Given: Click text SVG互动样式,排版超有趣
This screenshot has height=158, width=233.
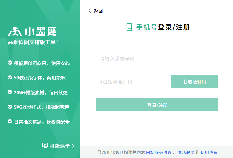Looking at the screenshot, I should [41, 107].
